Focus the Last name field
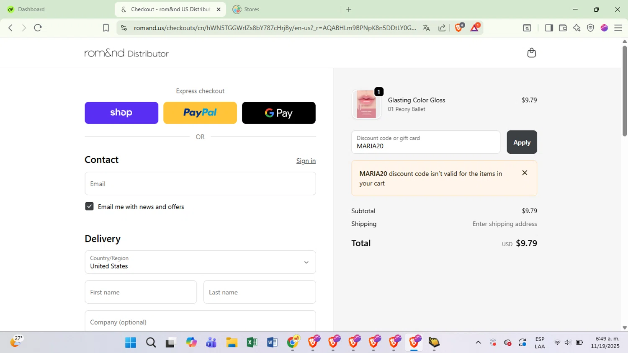628x353 pixels. tap(260, 292)
